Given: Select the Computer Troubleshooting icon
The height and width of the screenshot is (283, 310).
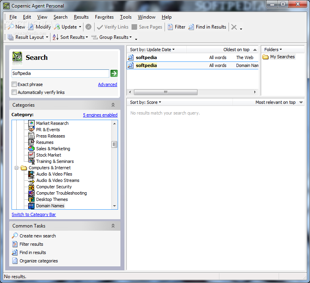Looking at the screenshot, I should coord(31,193).
